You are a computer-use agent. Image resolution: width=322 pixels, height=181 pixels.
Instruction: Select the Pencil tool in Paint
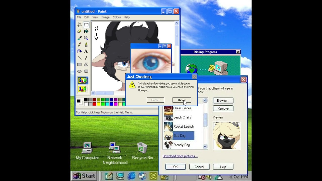click(79, 44)
